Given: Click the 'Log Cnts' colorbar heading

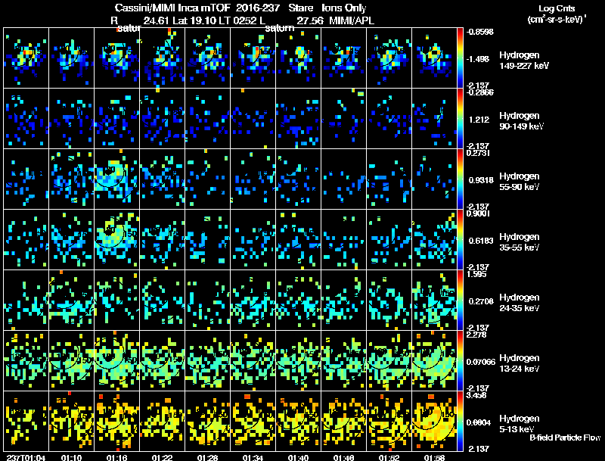Looking at the screenshot, I should (x=556, y=8).
